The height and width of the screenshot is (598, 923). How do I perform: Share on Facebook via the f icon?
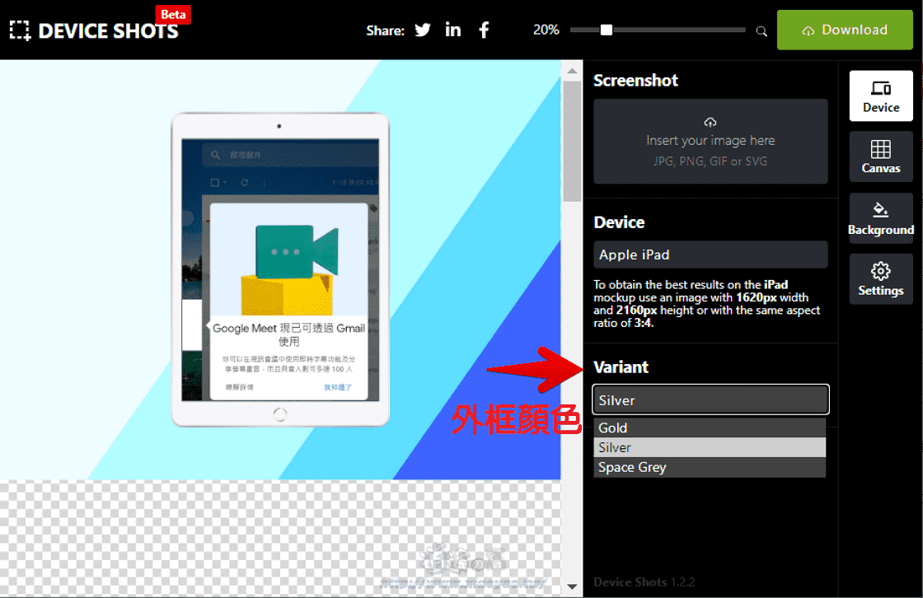coord(484,30)
